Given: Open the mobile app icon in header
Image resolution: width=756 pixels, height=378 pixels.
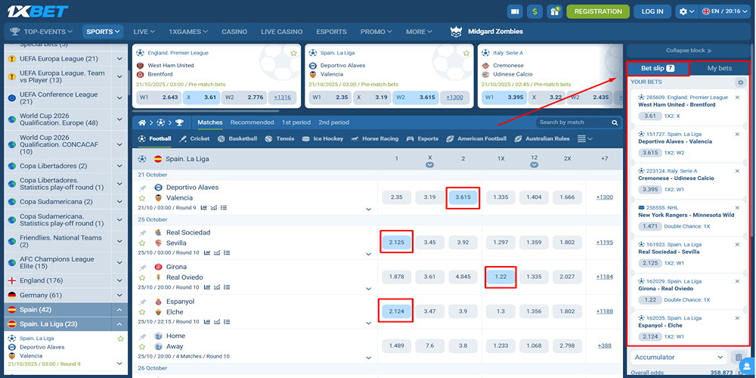Looking at the screenshot, I should click(515, 11).
